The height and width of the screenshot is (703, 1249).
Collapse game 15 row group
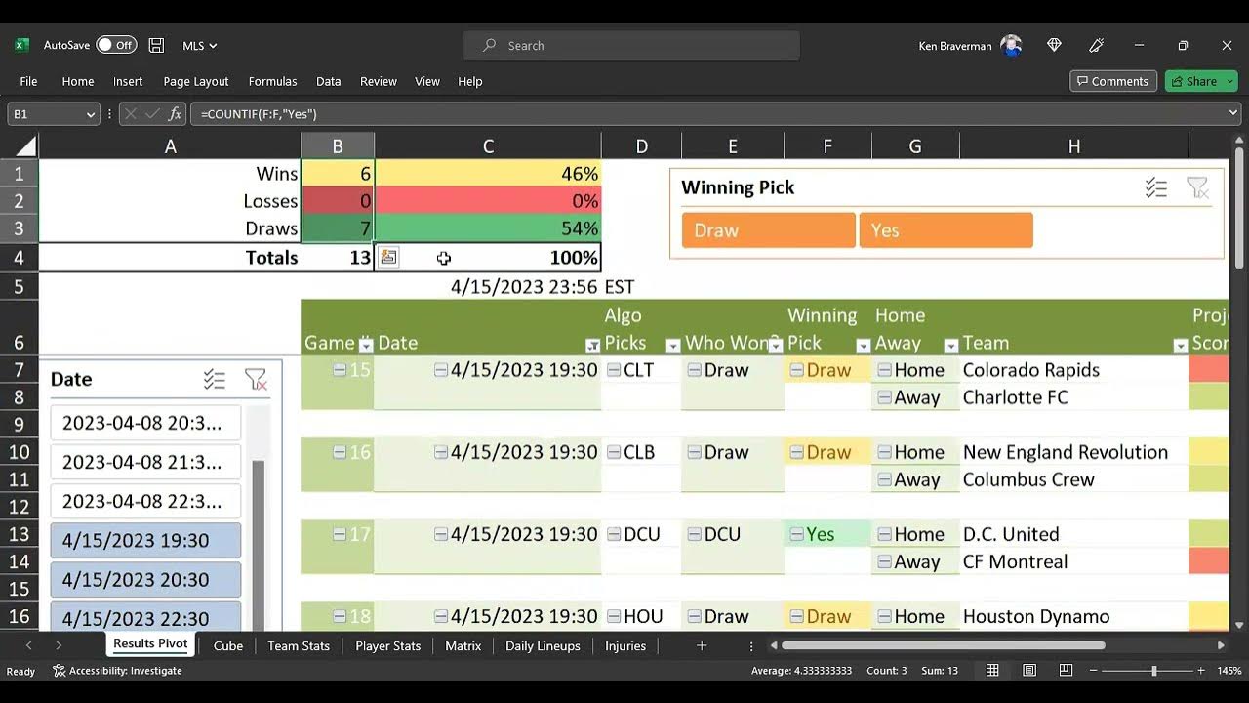[x=340, y=370]
